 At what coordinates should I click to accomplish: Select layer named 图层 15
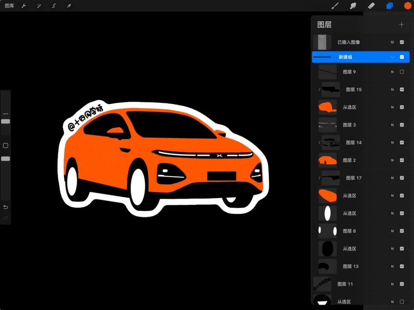pos(354,89)
